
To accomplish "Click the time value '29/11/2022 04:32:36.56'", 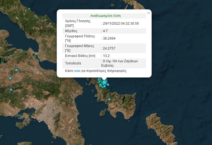I will point(121,24).
